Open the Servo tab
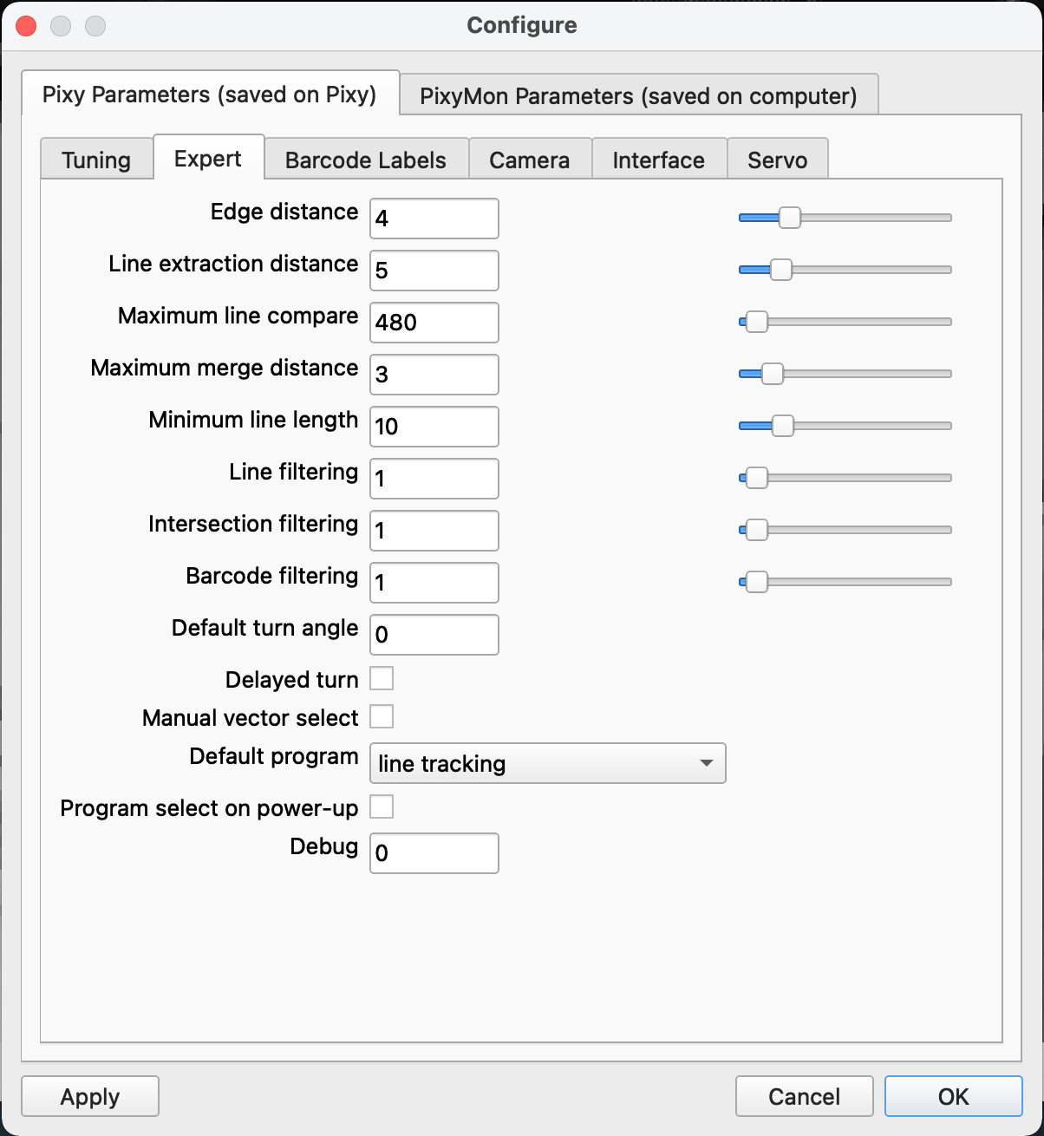The height and width of the screenshot is (1136, 1044). [777, 160]
